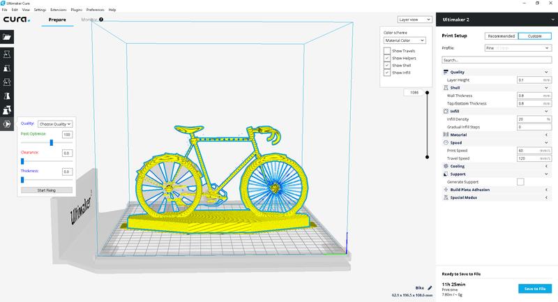
Task: Select the topmost transform tool icon below Open File
Action: (x=8, y=54)
